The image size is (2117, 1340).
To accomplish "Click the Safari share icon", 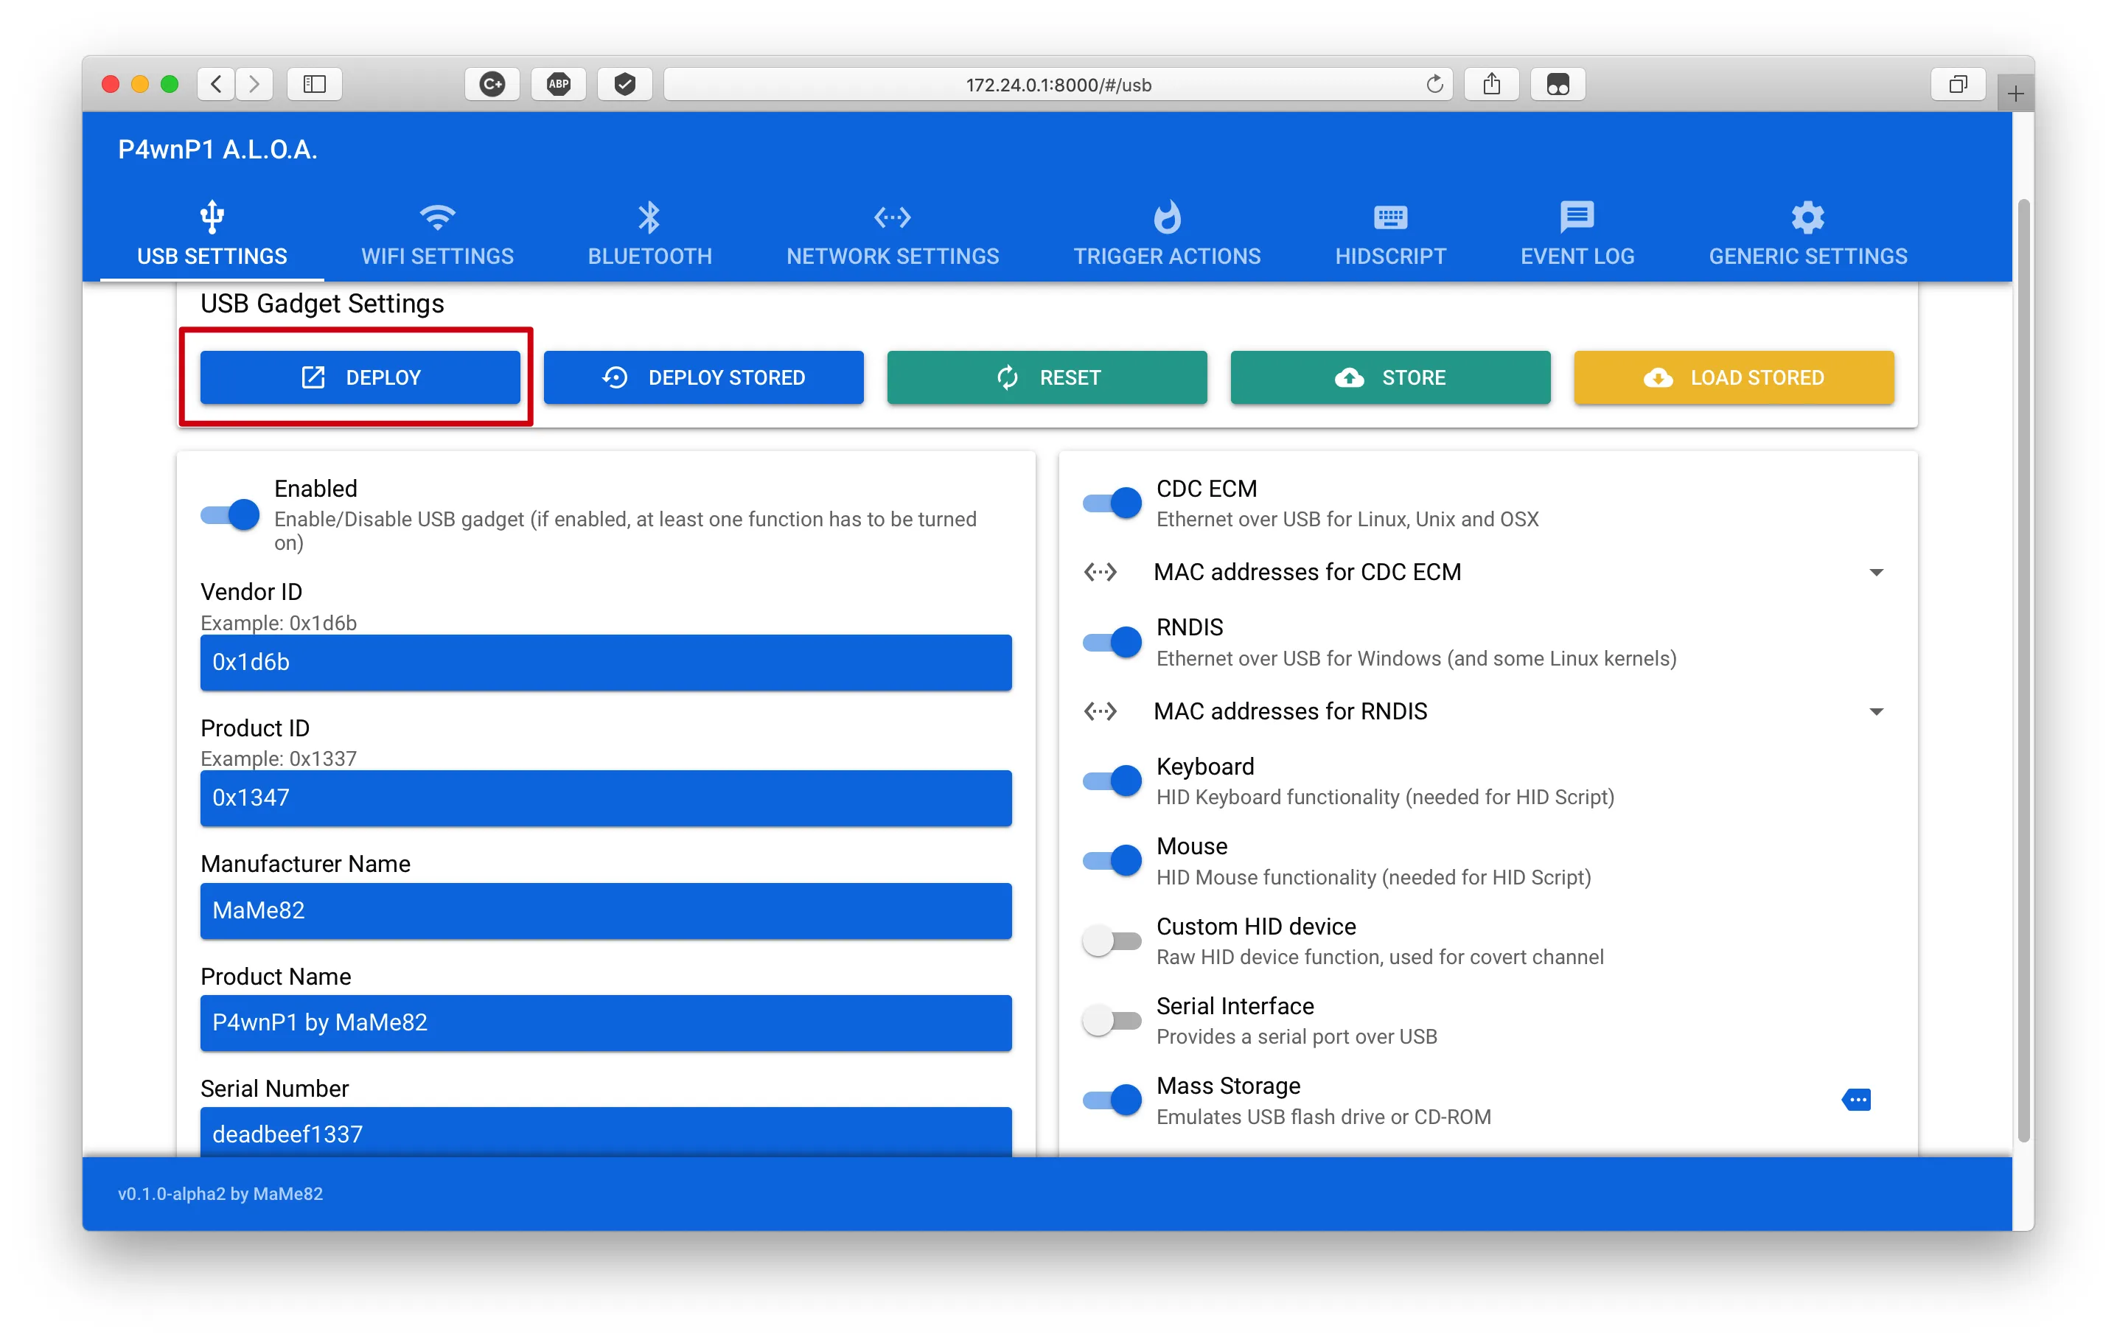I will coord(1491,85).
